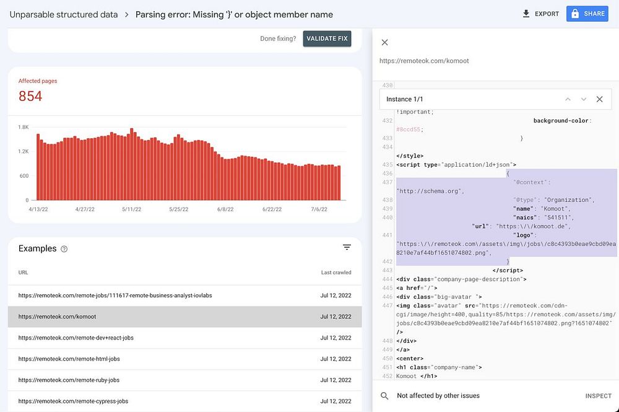Image resolution: width=619 pixels, height=412 pixels.
Task: Close the Instance 1/1 search bar
Action: tap(599, 99)
